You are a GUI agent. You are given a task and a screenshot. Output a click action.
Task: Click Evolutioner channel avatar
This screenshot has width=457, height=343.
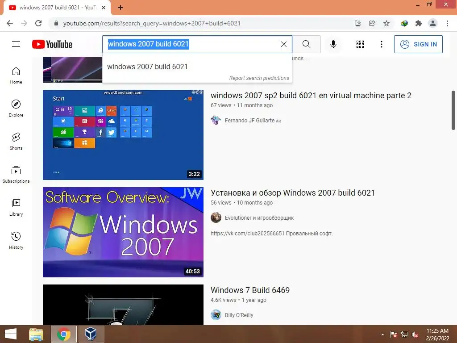tap(216, 218)
